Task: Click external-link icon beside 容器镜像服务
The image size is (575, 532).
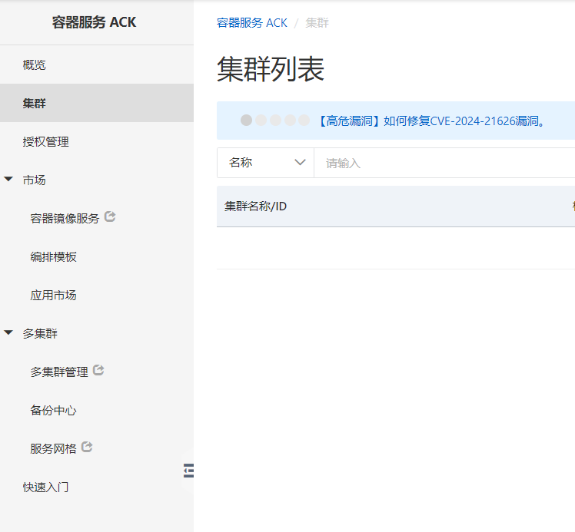Action: 110,216
